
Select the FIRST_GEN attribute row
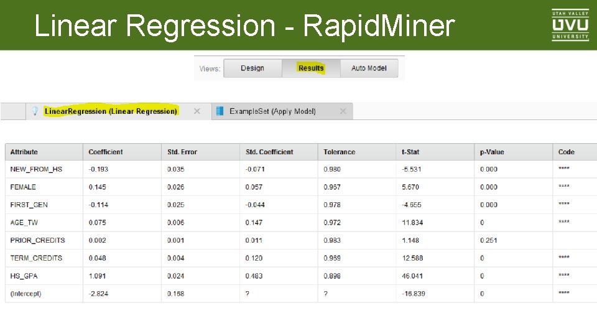[301, 205]
